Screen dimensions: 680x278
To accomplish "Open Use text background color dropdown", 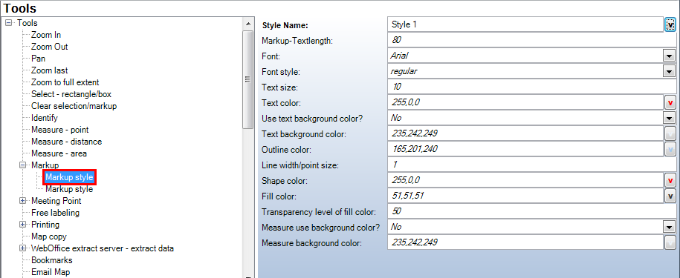I will click(x=670, y=118).
